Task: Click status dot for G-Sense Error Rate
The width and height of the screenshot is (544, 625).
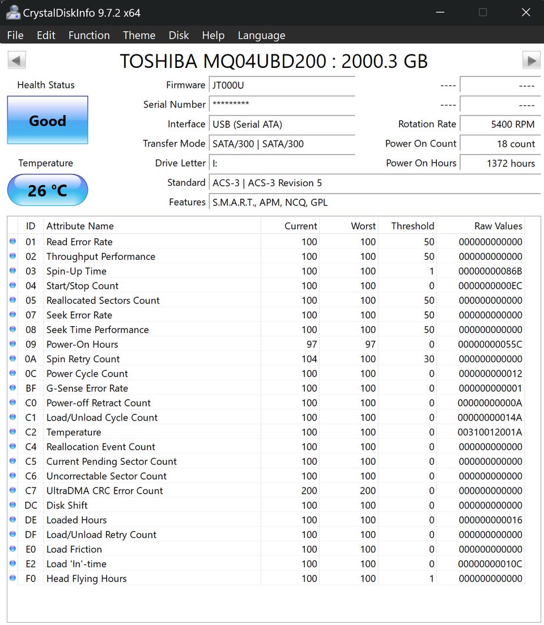Action: pos(13,388)
